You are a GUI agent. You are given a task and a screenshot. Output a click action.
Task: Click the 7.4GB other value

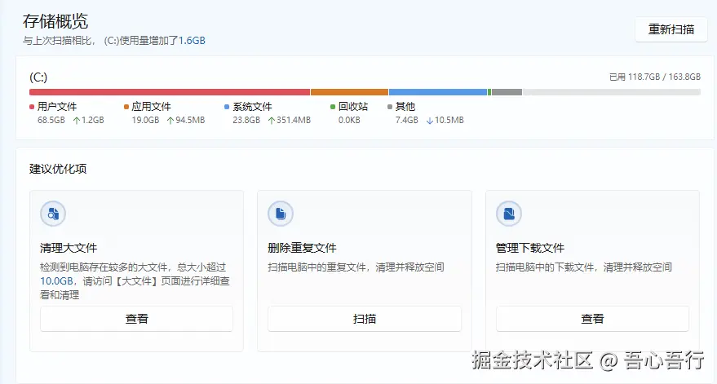click(406, 120)
